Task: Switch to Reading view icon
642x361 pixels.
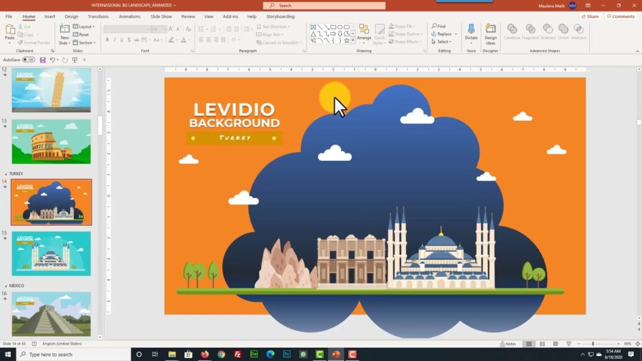Action: click(x=555, y=344)
